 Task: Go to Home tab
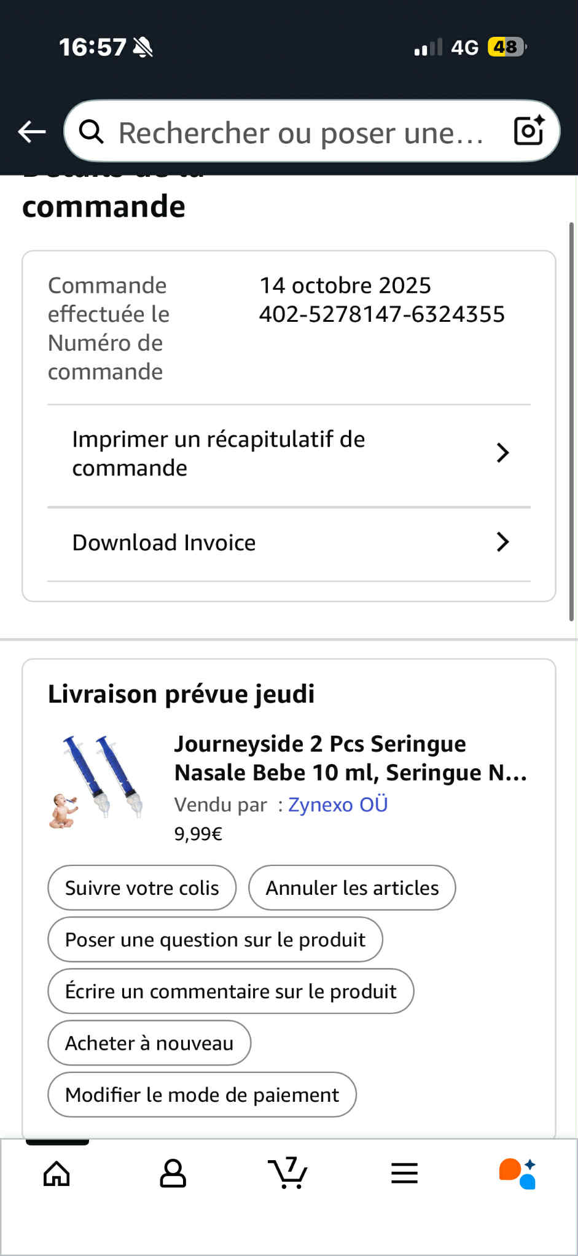pyautogui.click(x=57, y=1174)
